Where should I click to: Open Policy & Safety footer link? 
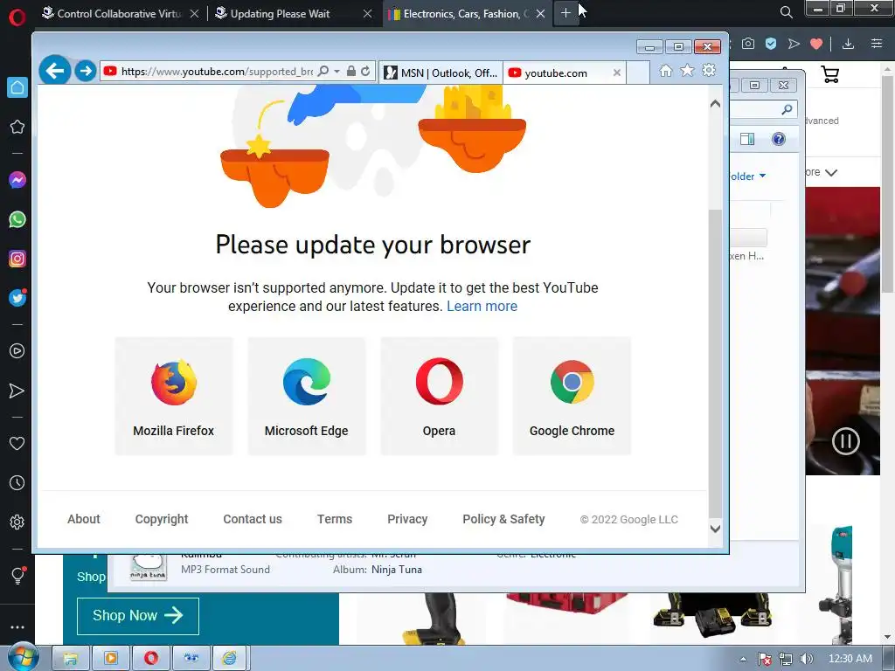click(503, 519)
